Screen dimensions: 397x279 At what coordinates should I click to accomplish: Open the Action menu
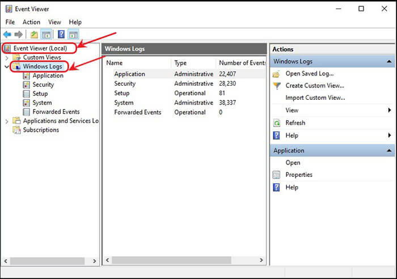31,22
